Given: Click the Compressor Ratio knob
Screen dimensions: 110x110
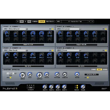Looking at the screenshot, I should [x=78, y=33].
